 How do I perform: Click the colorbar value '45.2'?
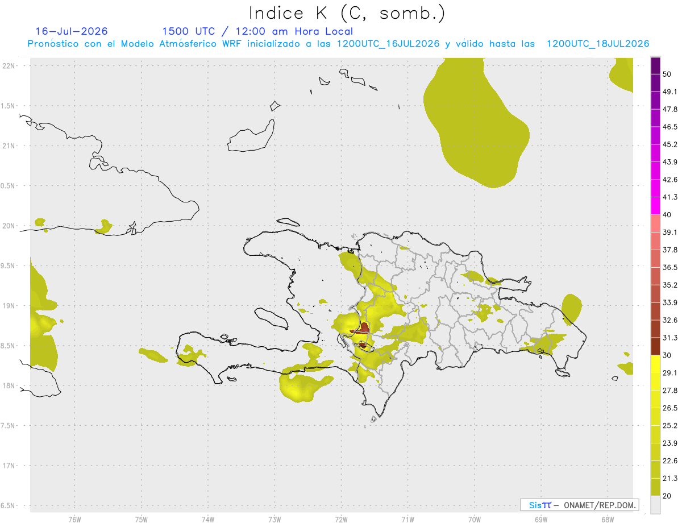(x=670, y=144)
